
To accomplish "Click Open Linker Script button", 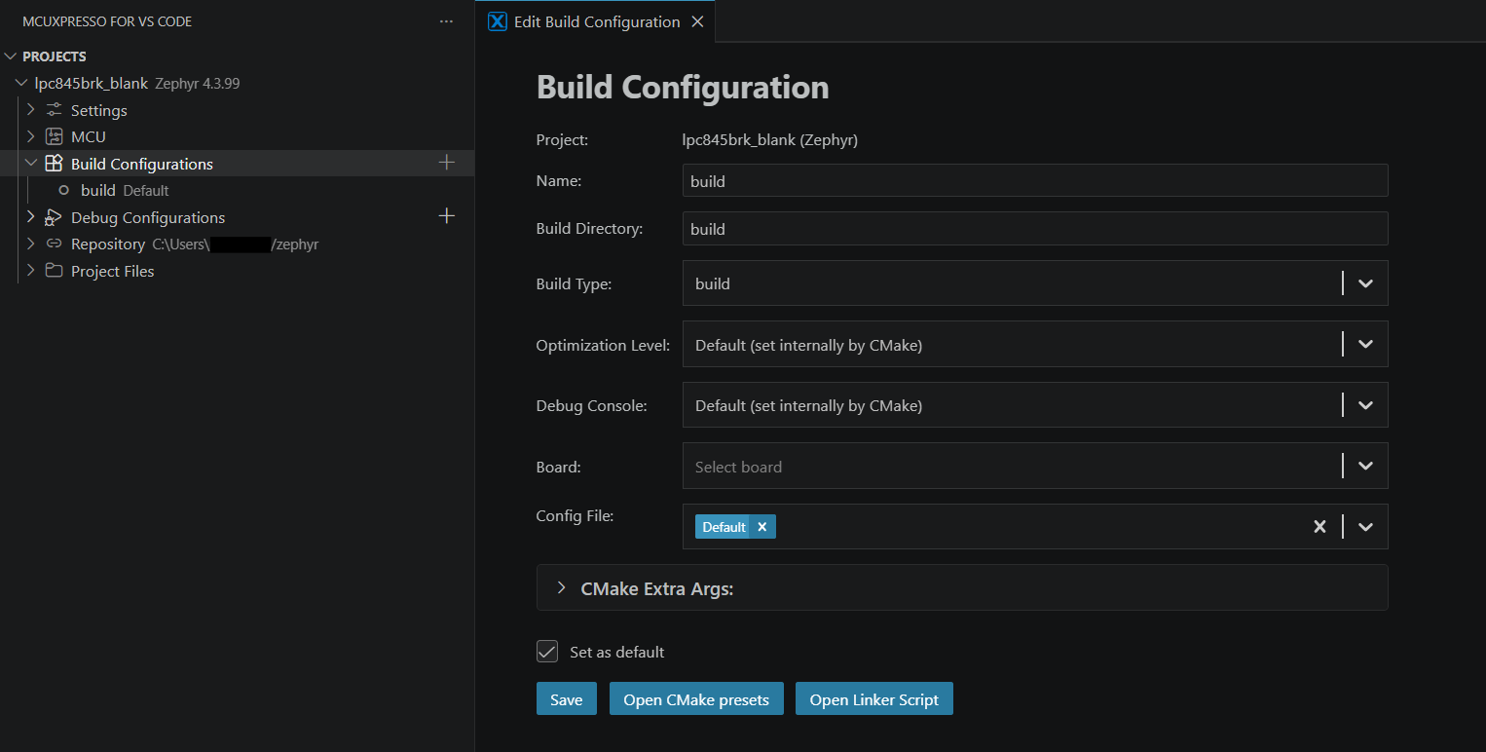I will click(874, 699).
